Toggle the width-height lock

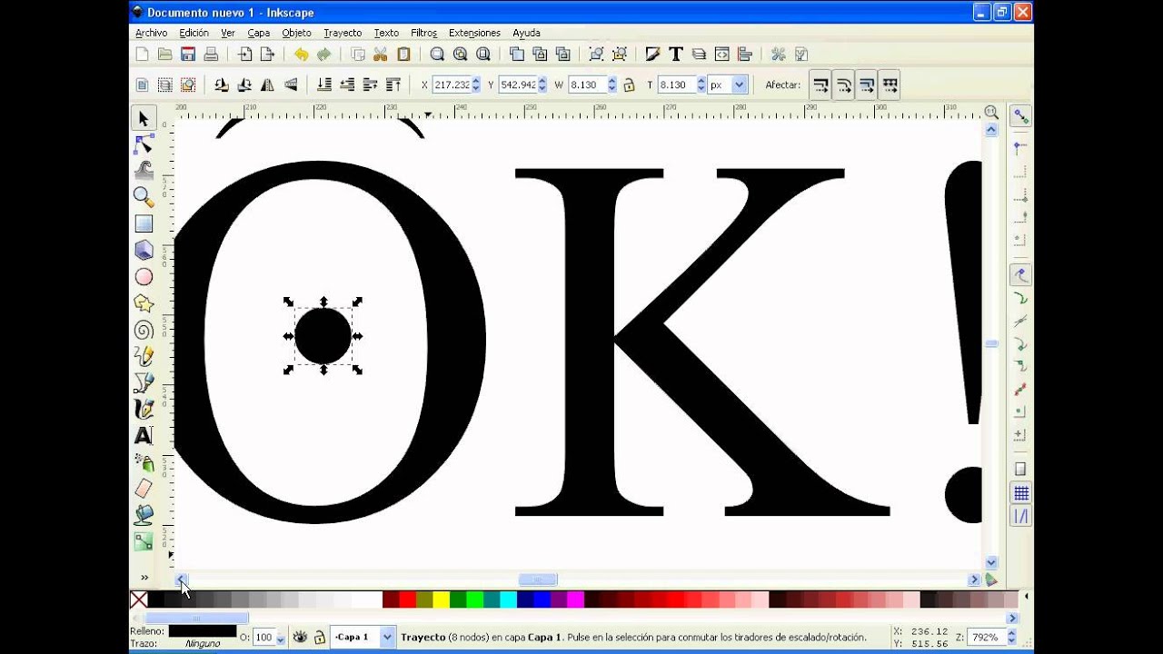click(x=629, y=84)
